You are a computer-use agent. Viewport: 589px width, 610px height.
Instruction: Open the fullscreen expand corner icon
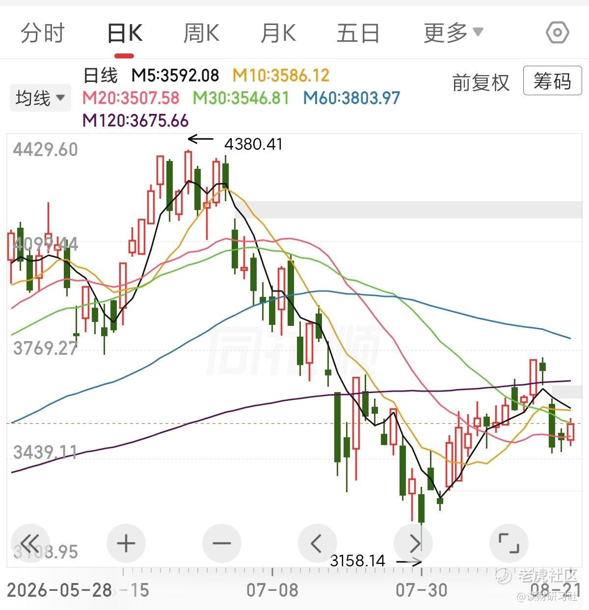[x=509, y=543]
